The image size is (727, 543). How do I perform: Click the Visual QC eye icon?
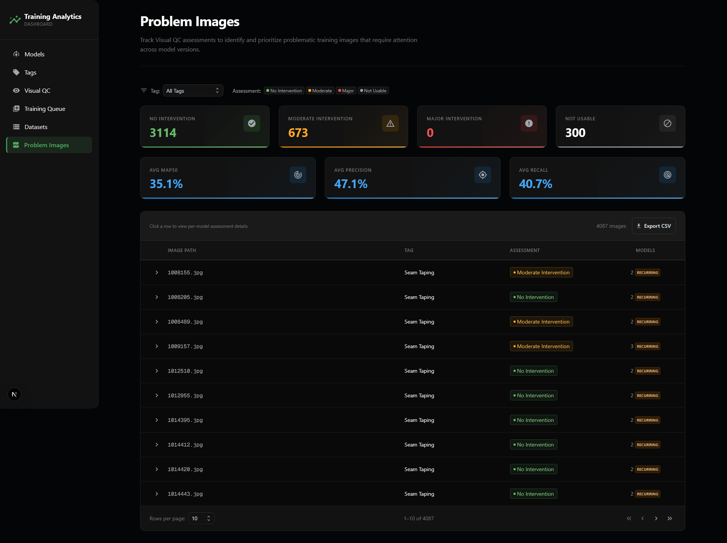(x=16, y=90)
